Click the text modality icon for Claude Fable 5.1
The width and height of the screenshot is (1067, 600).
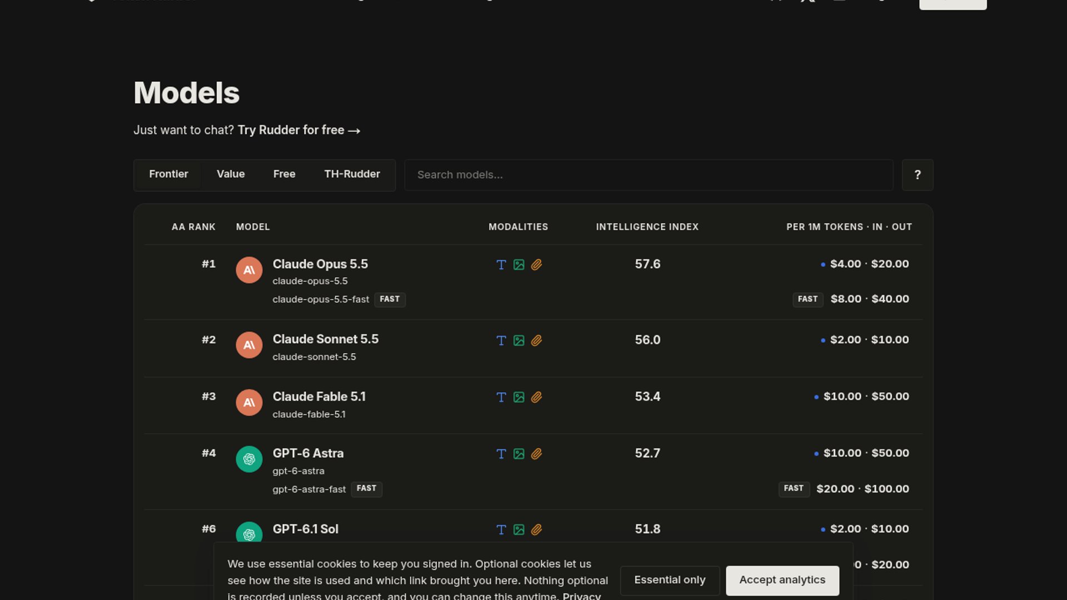click(501, 397)
